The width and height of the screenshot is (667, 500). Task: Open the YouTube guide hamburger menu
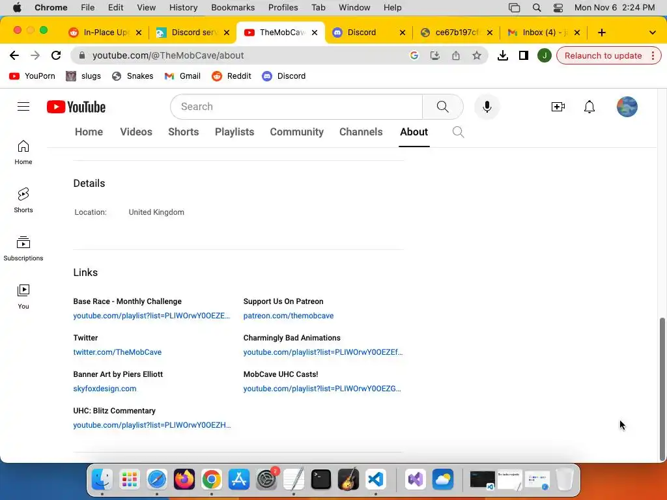point(23,107)
